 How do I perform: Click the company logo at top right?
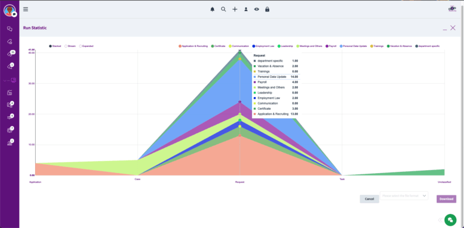pos(452,9)
